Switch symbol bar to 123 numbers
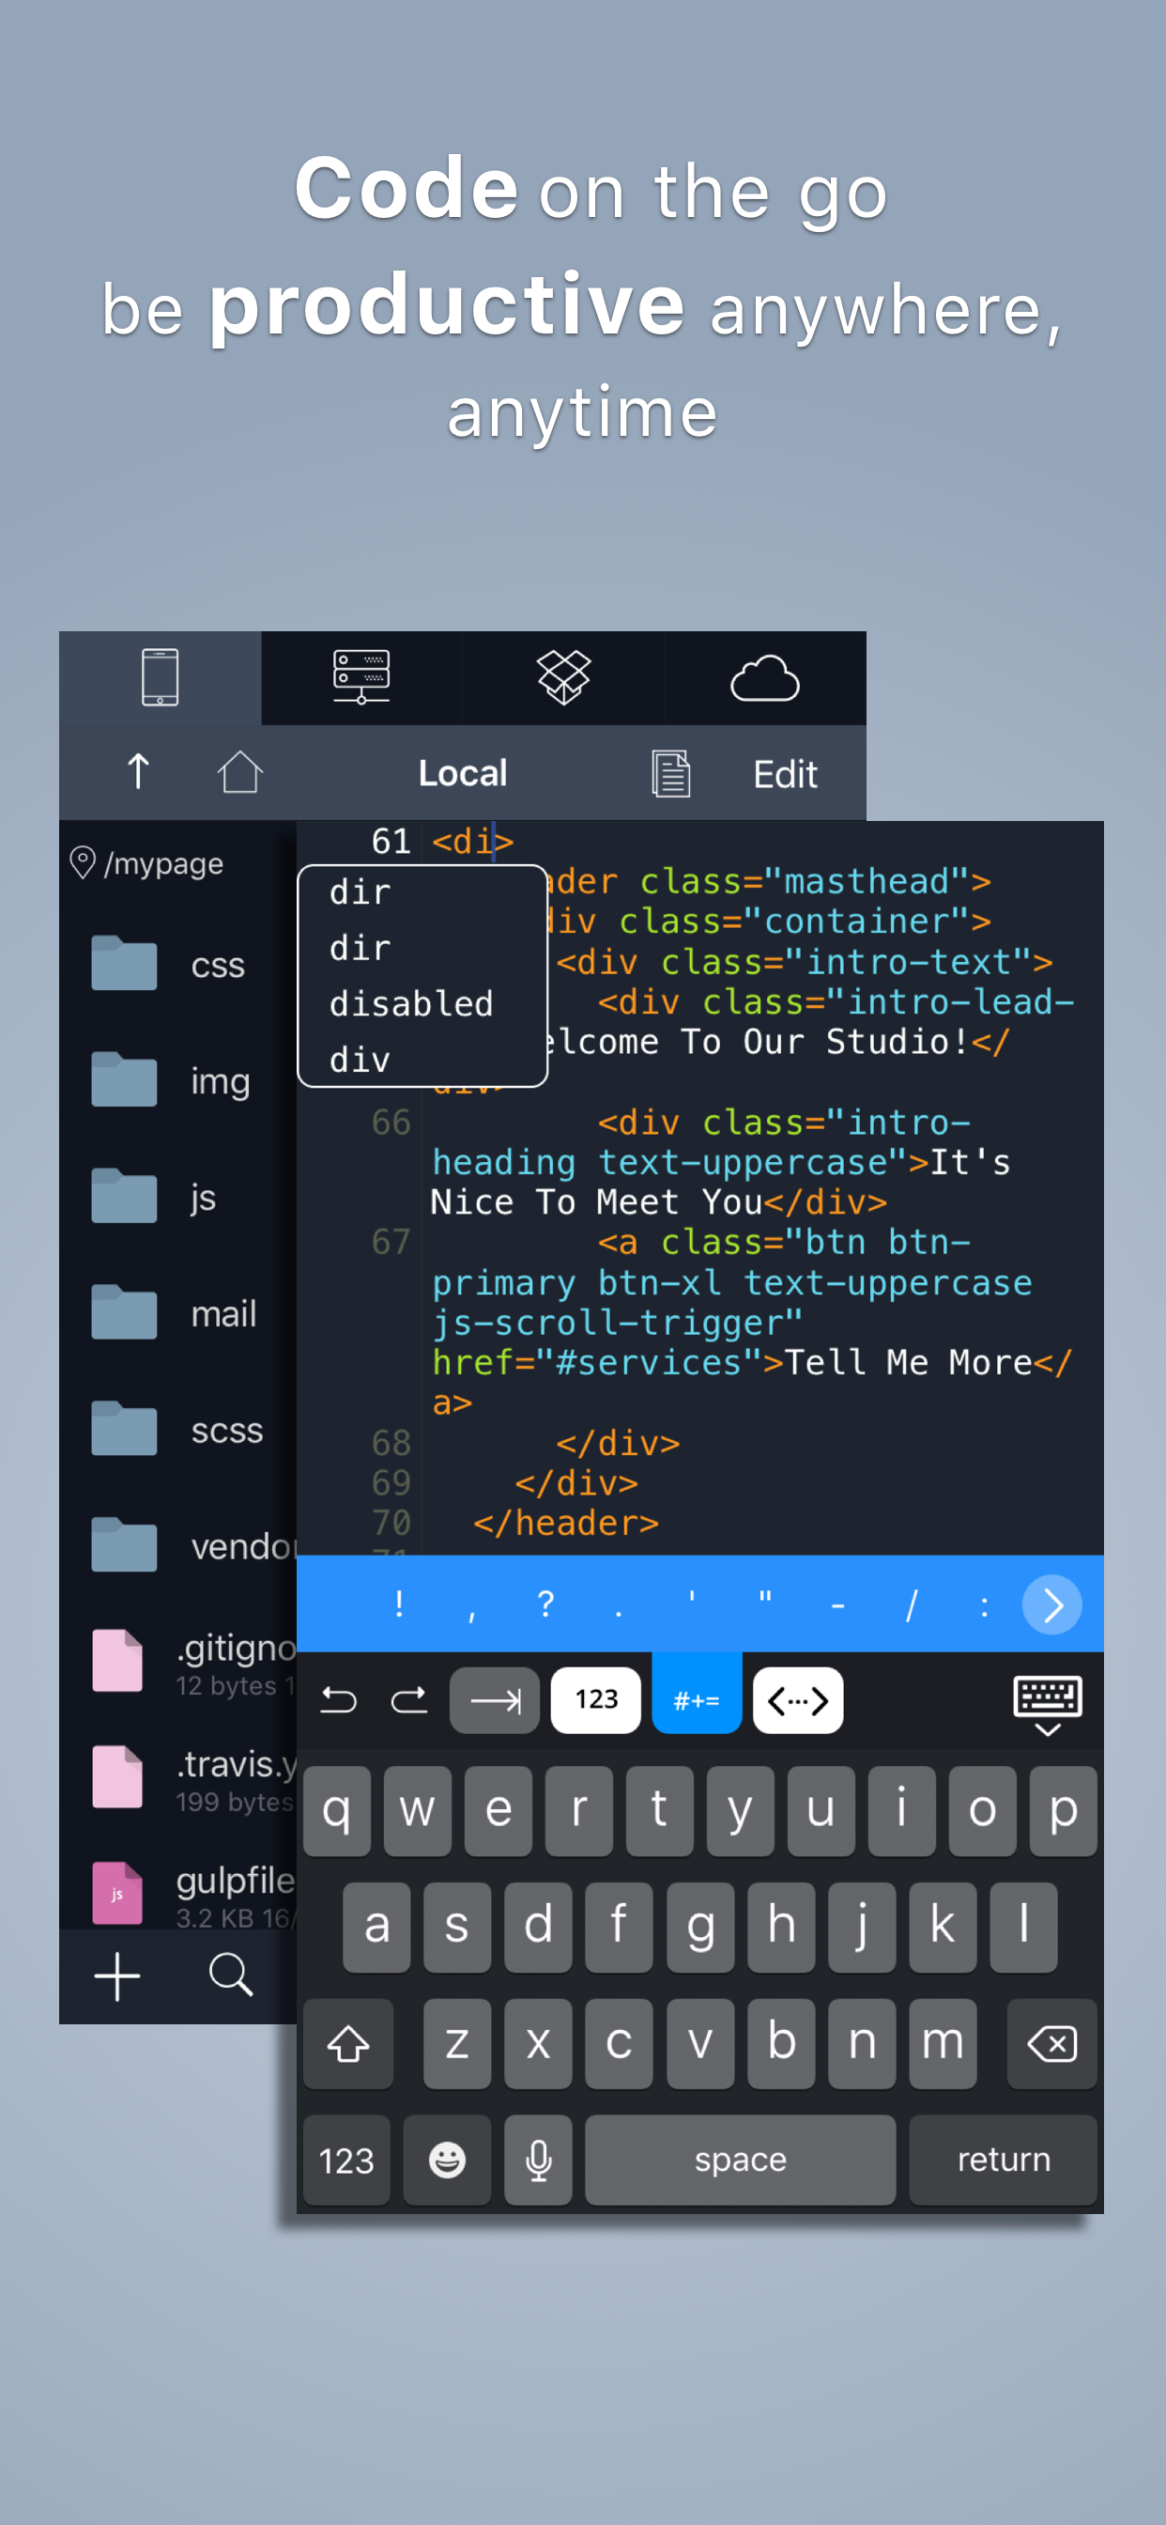 tap(596, 1699)
